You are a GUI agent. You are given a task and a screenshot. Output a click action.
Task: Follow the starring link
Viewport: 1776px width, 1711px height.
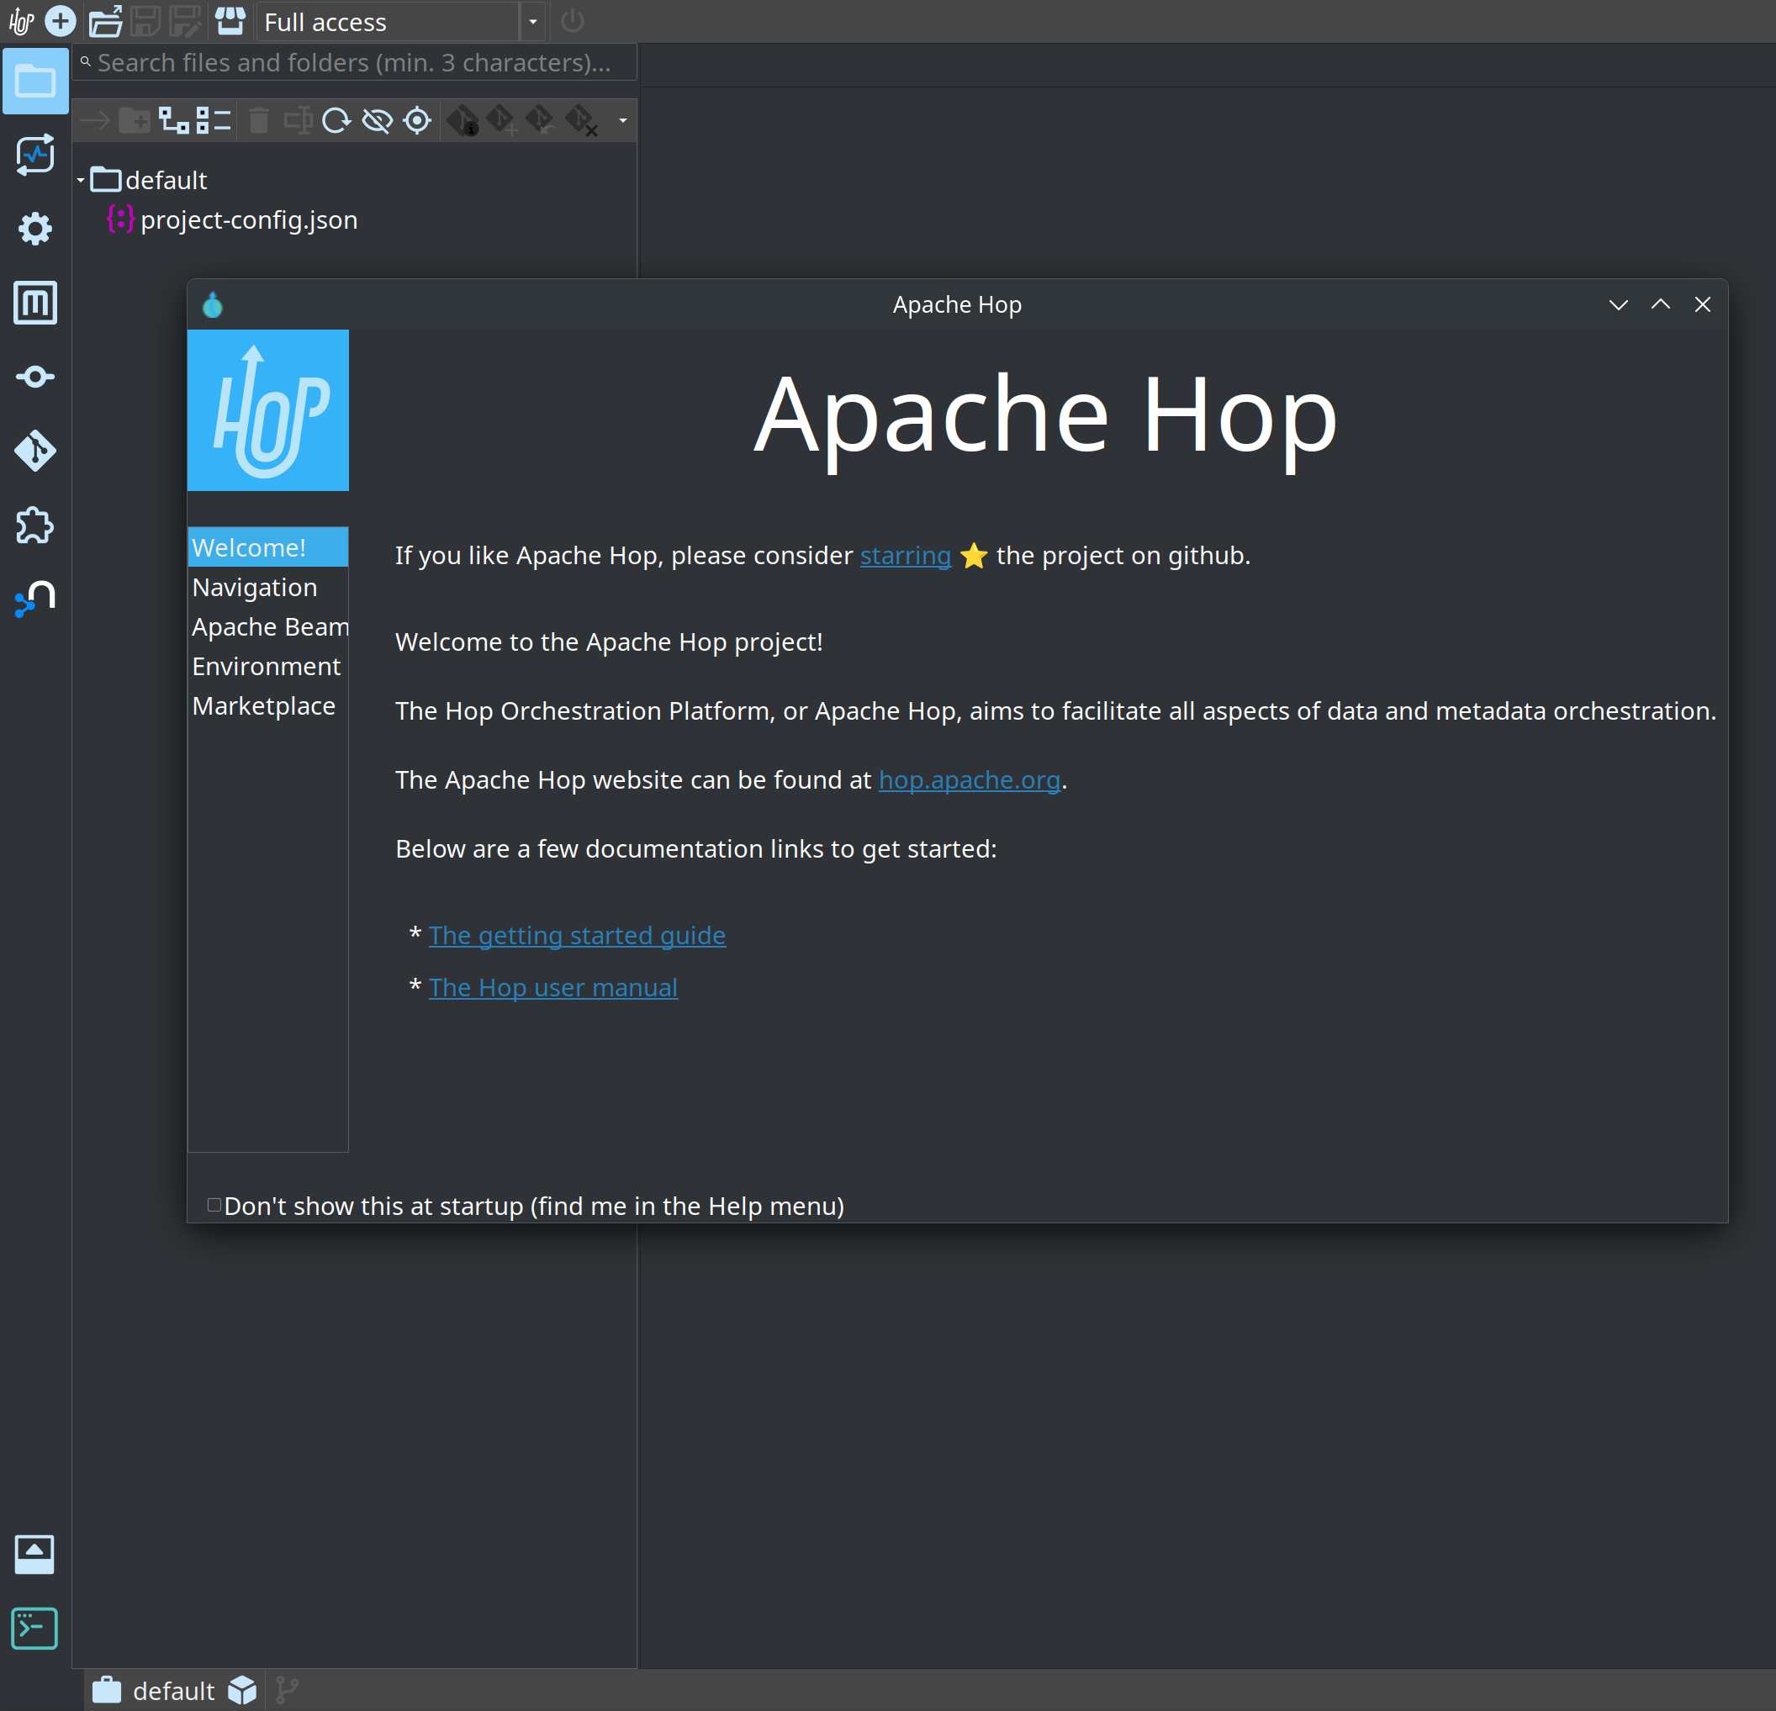pos(905,555)
